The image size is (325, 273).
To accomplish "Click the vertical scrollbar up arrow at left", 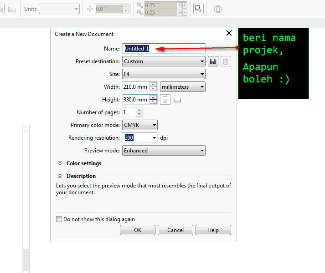I will pyautogui.click(x=26, y=128).
